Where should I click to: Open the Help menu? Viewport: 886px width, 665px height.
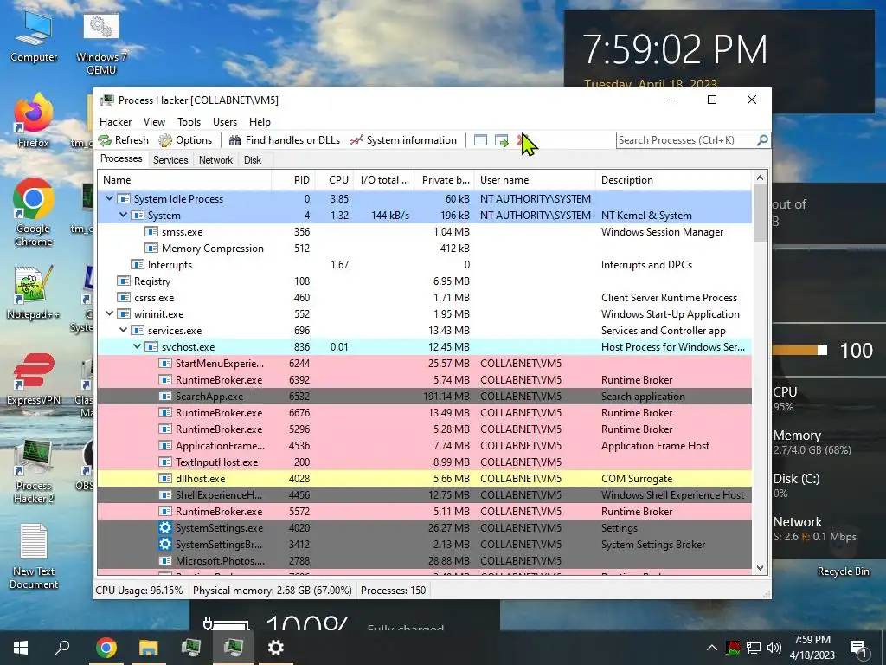[x=260, y=122]
